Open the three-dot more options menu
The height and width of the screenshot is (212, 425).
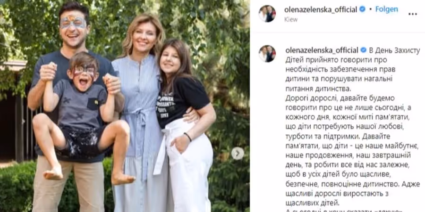[413, 14]
